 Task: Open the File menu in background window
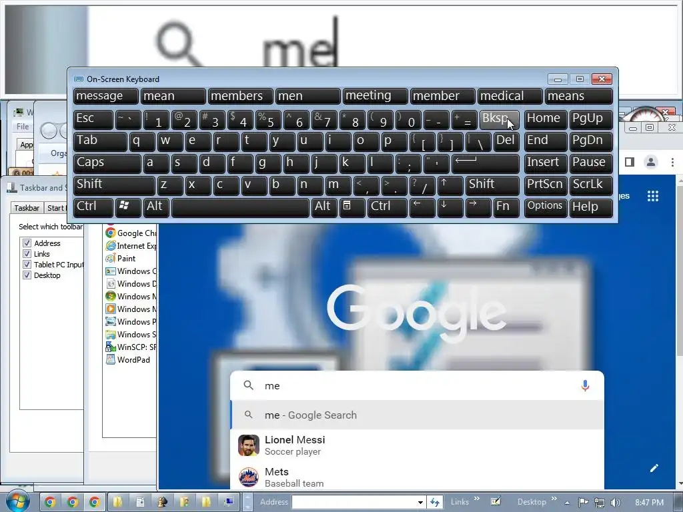pos(23,127)
